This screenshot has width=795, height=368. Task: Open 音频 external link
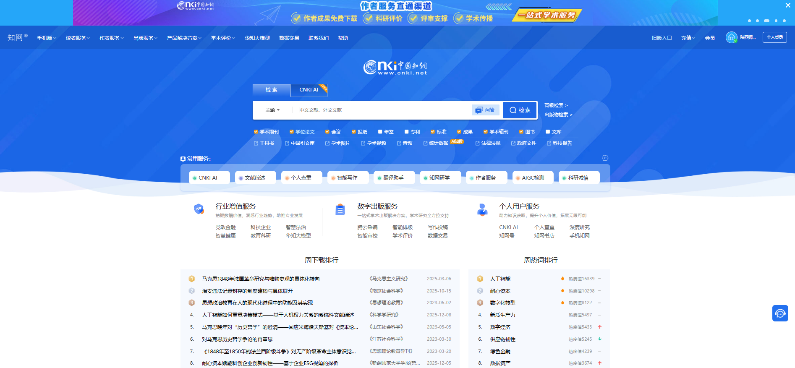405,143
